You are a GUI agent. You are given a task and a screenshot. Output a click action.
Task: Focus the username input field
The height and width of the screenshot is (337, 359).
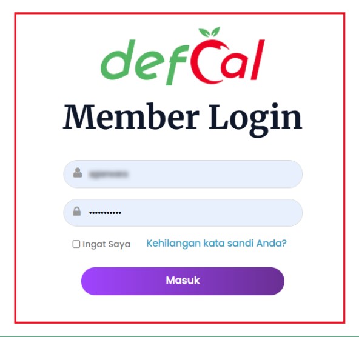coord(183,174)
